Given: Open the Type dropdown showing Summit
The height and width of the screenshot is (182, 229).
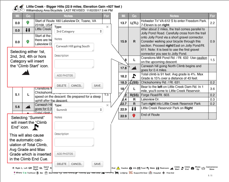Looking at the screenshot, I should pos(79,110).
